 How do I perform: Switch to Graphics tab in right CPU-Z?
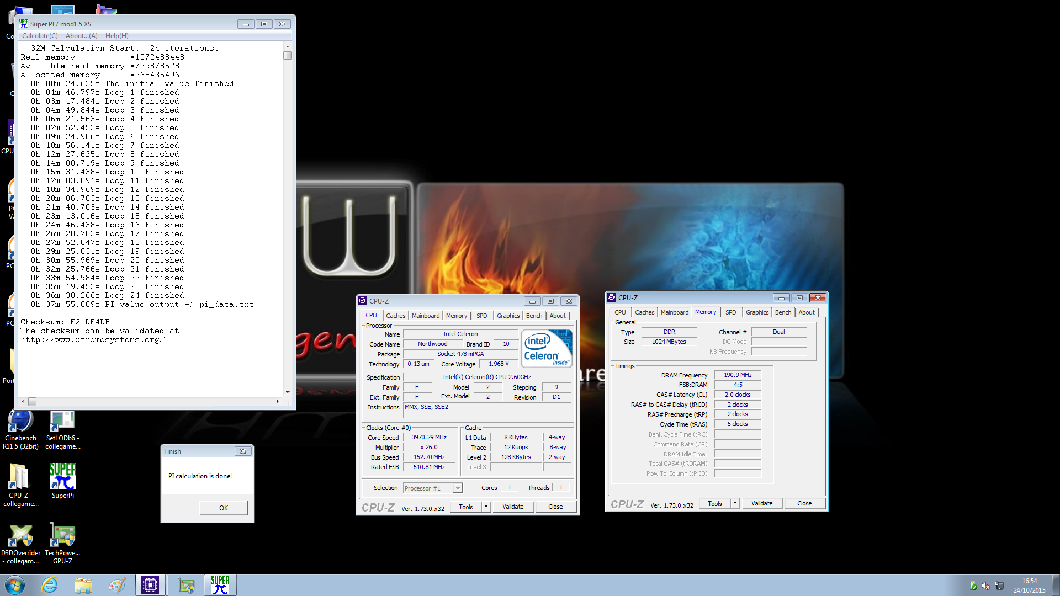click(x=757, y=312)
